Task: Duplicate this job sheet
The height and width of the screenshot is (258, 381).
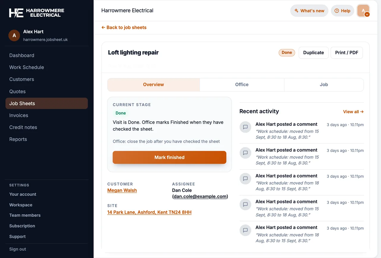Action: pyautogui.click(x=313, y=53)
